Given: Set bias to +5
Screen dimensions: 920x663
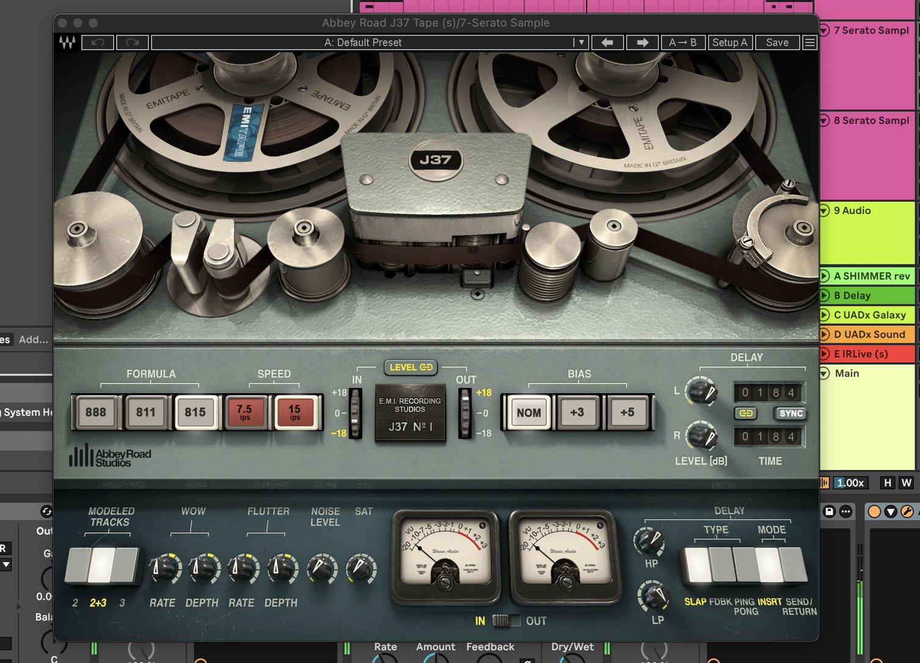Looking at the screenshot, I should click(627, 413).
